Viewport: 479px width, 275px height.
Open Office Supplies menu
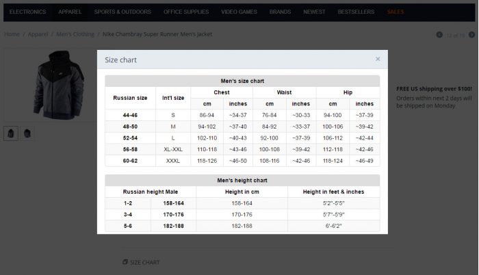(x=186, y=12)
